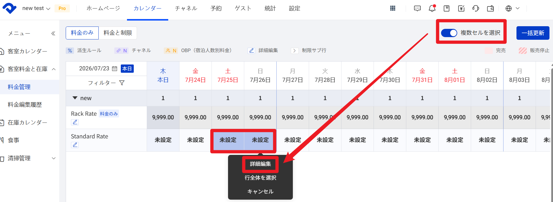The height and width of the screenshot is (202, 553).
Task: Click the 8月01日 column header
Action: pos(455,76)
